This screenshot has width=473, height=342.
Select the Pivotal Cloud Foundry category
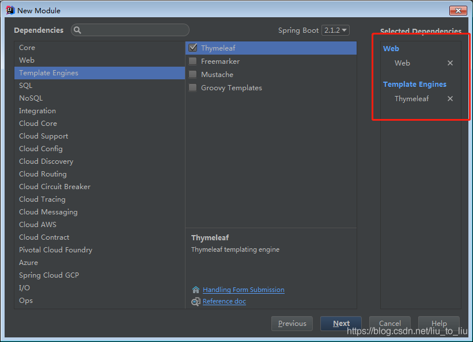[x=100, y=250]
